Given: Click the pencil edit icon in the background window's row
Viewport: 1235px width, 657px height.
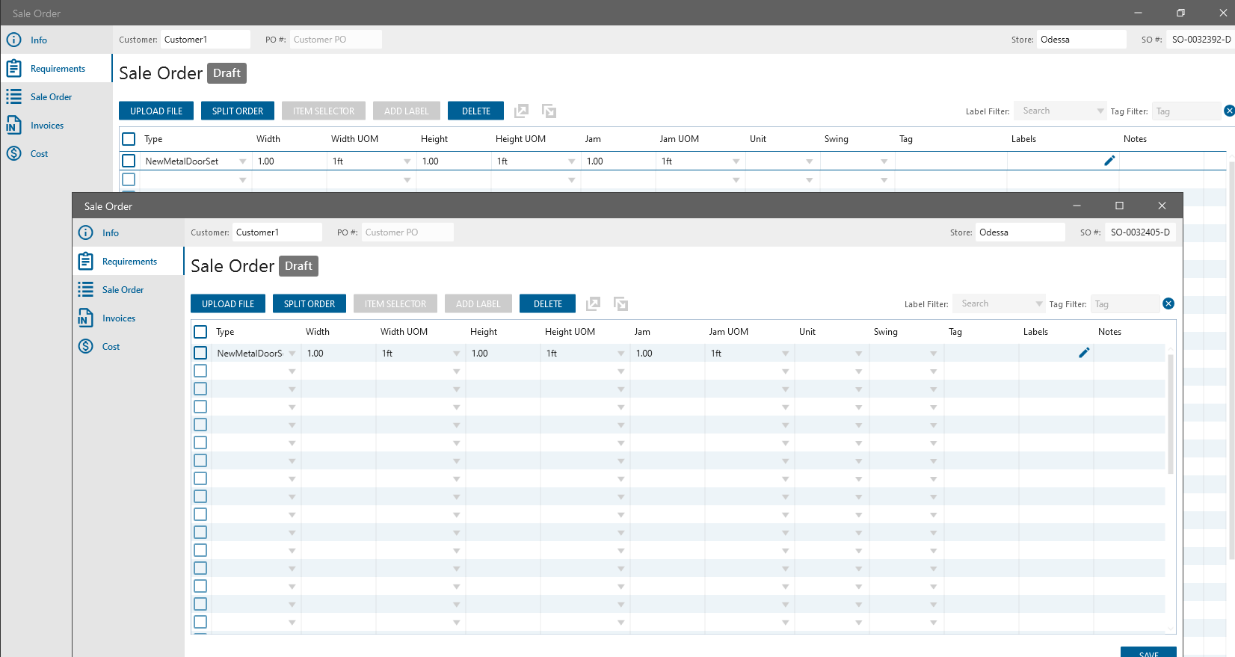Looking at the screenshot, I should 1109,161.
